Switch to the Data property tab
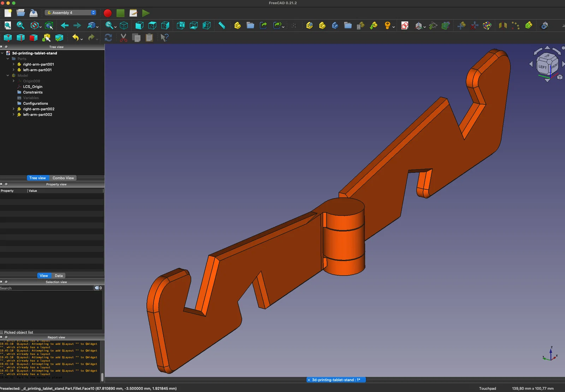This screenshot has width=565, height=392. [x=59, y=276]
